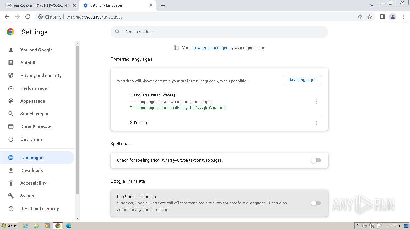410x230 pixels.
Task: Click the Search engine magnifier icon
Action: point(11,114)
